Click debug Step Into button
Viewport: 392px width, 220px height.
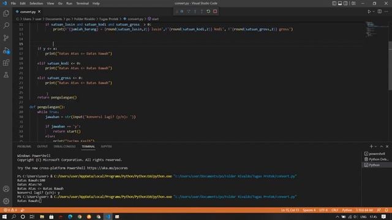195,12
